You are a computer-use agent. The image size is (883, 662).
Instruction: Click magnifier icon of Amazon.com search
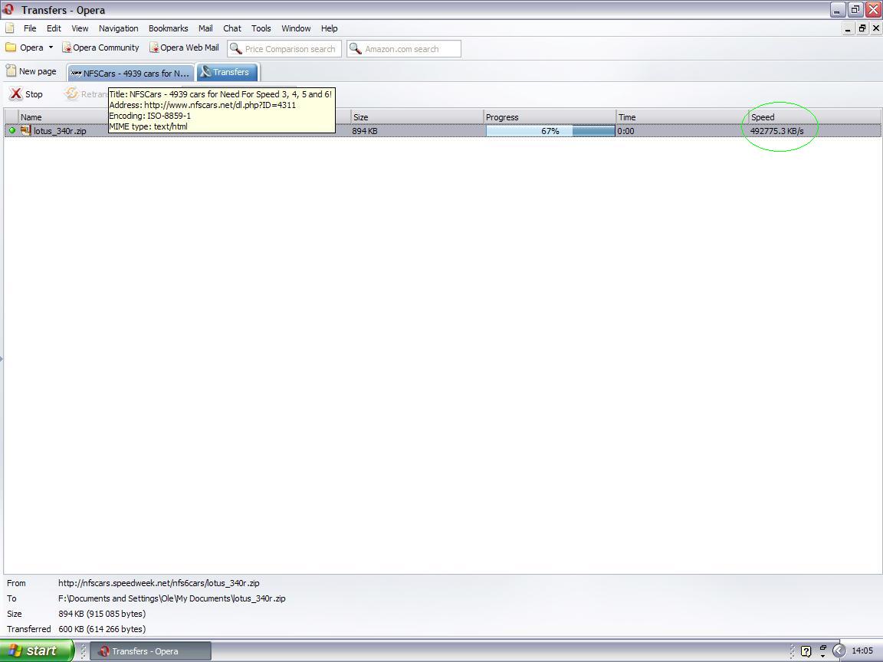point(356,49)
